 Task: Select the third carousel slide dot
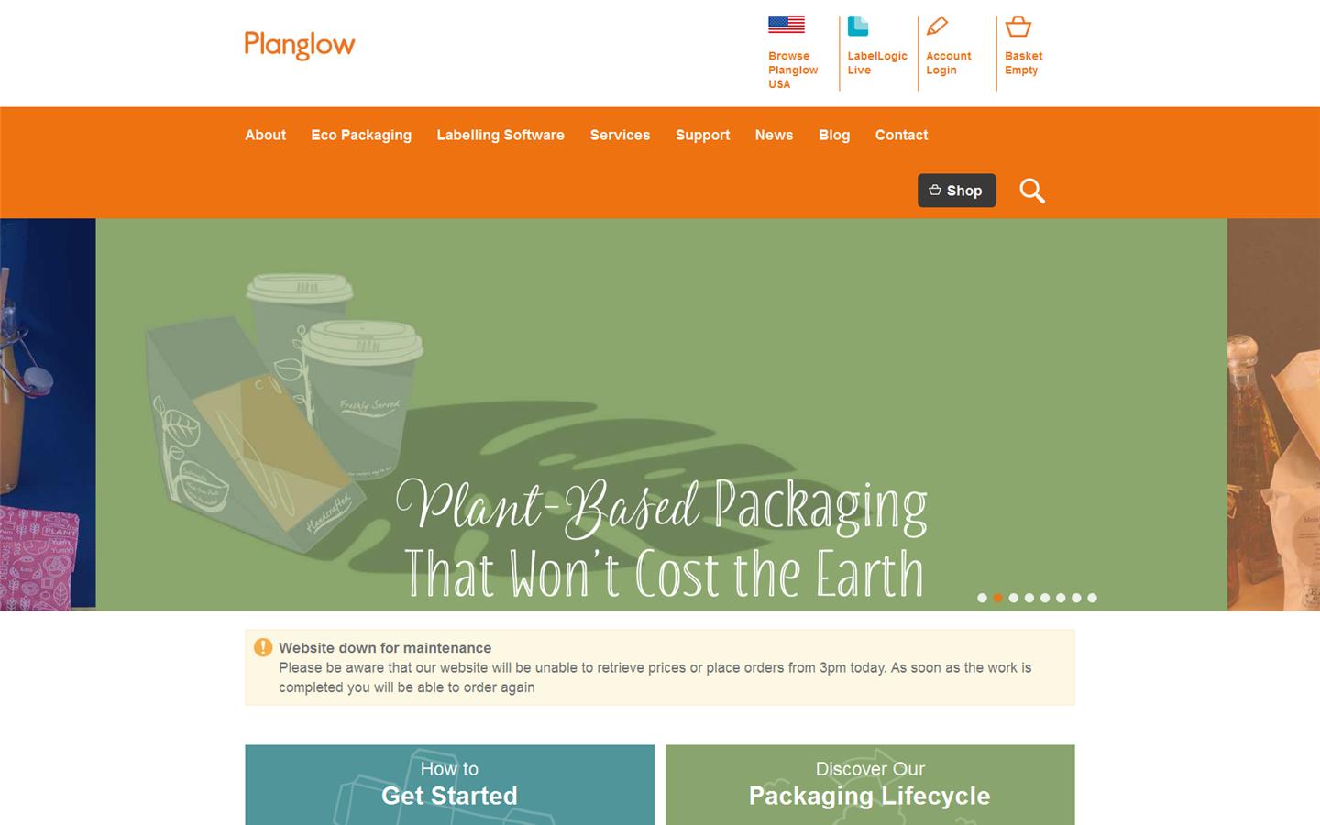1013,598
